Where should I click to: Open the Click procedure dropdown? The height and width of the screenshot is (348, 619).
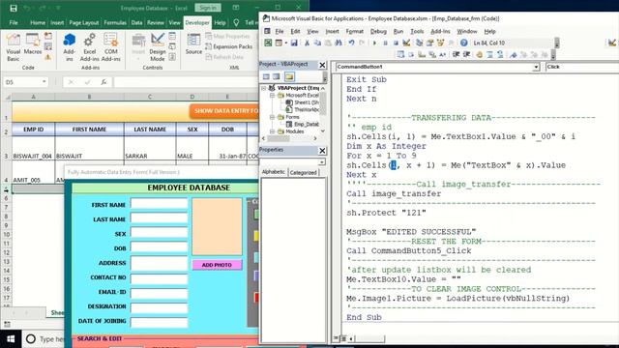point(582,67)
